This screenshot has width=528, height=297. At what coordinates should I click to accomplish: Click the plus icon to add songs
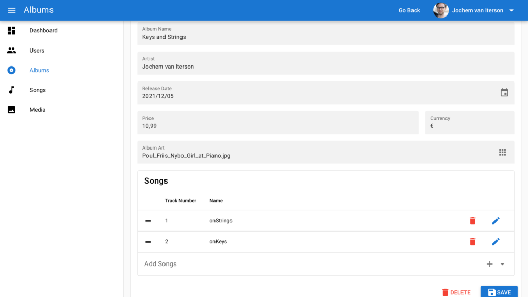[489, 264]
